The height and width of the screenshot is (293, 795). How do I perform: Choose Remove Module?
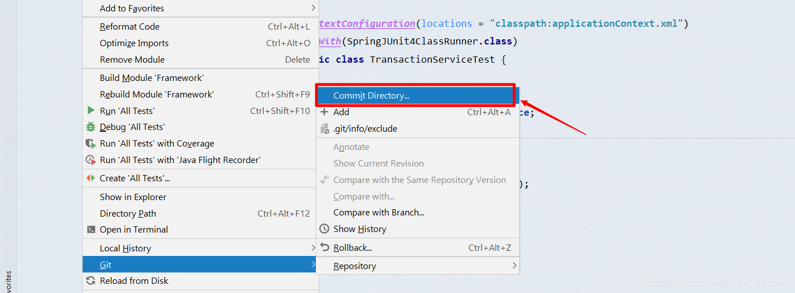click(x=199, y=60)
